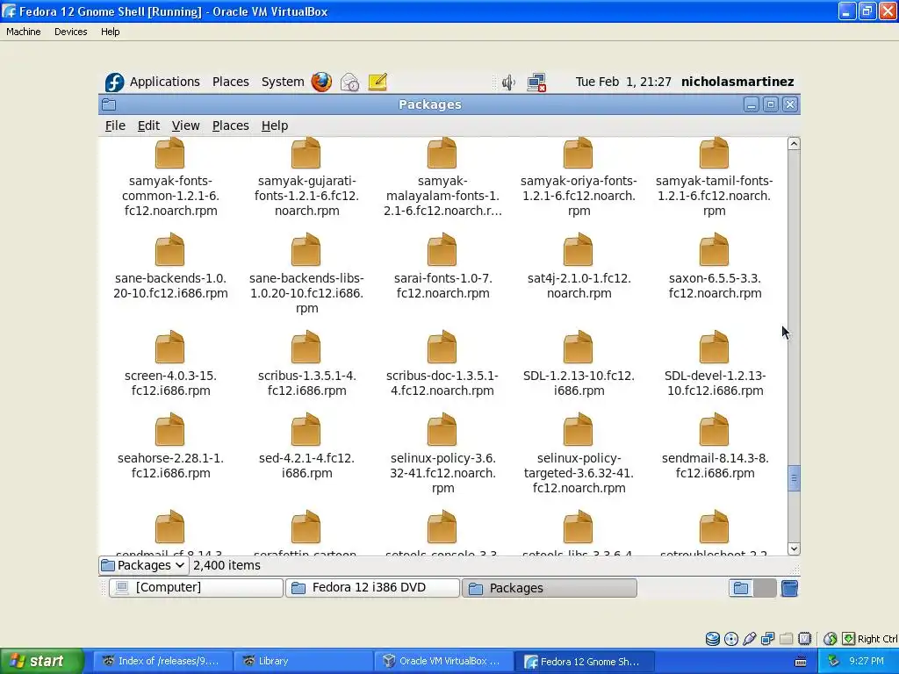Image resolution: width=899 pixels, height=674 pixels.
Task: Open the System panel menu
Action: (x=283, y=82)
